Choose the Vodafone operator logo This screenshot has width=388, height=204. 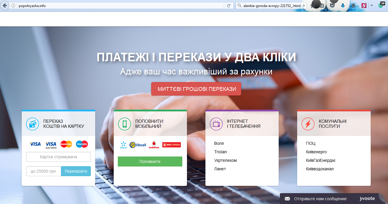coord(154,145)
